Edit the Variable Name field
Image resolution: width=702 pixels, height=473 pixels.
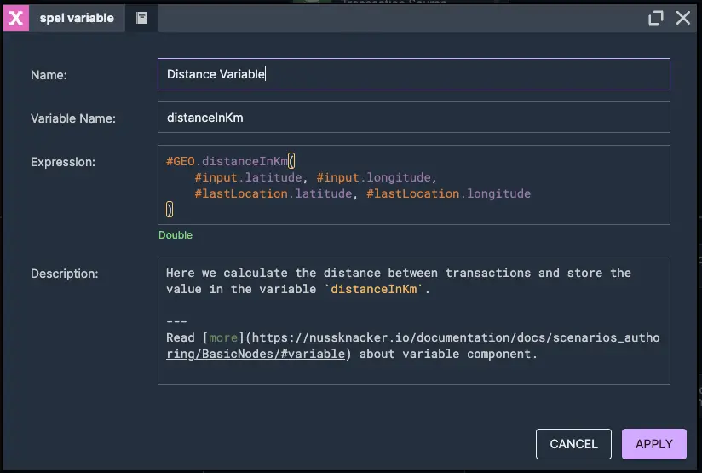(x=414, y=118)
